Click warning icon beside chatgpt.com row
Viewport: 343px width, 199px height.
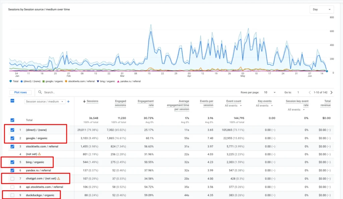[x=59, y=179]
